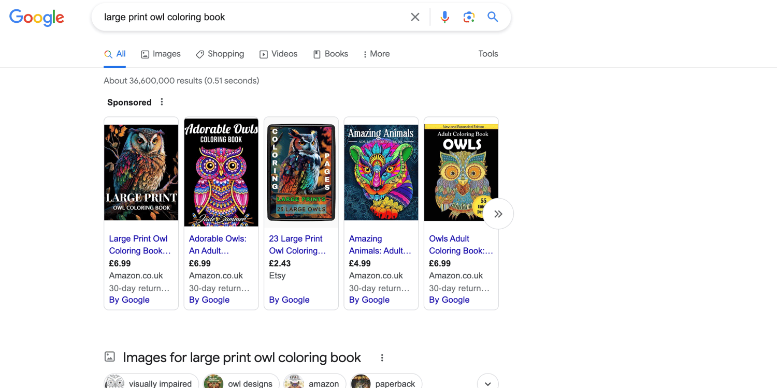The image size is (777, 388).
Task: Click the picture icon before Images heading
Action: 109,356
